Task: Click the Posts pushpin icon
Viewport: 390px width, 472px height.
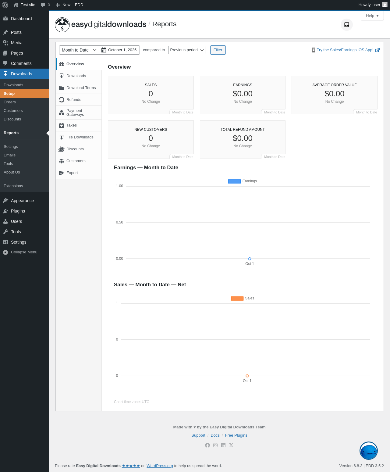Action: (x=5, y=32)
